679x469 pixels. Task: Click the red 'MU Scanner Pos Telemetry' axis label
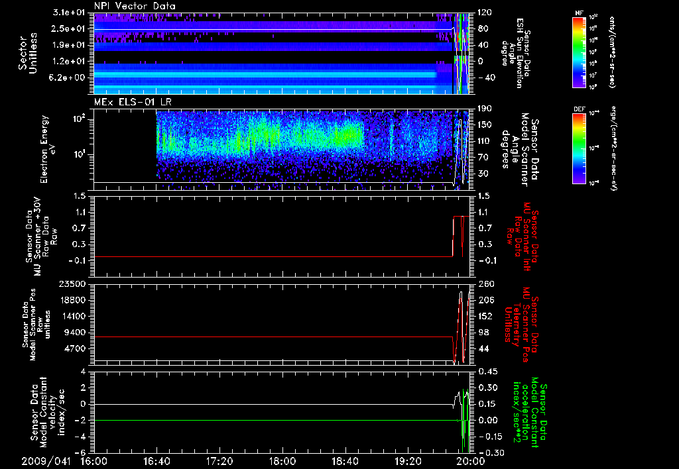pyautogui.click(x=521, y=325)
